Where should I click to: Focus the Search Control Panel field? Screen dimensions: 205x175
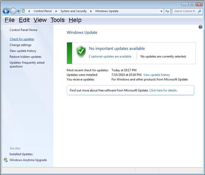tap(185, 11)
